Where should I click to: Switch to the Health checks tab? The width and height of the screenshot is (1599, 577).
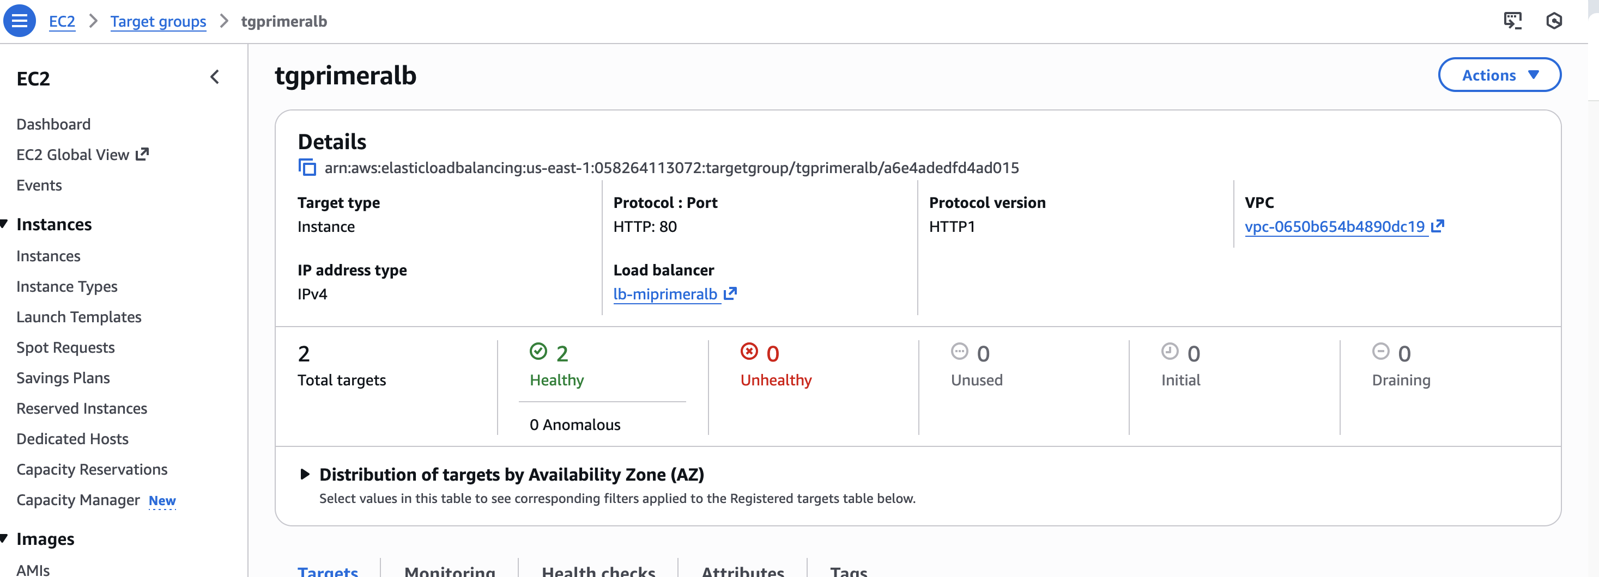(598, 570)
